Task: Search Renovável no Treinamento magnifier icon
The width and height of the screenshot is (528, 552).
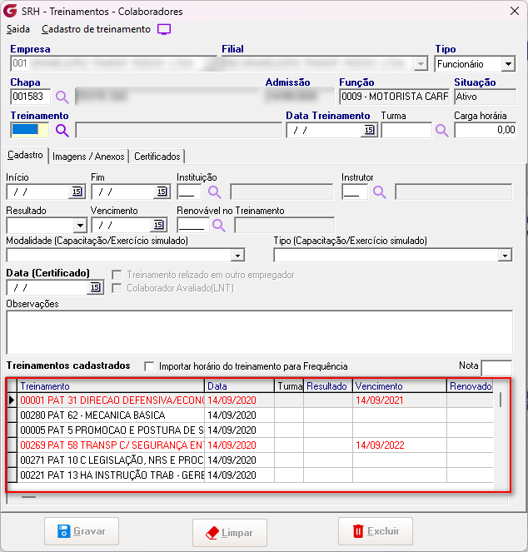Action: click(219, 226)
